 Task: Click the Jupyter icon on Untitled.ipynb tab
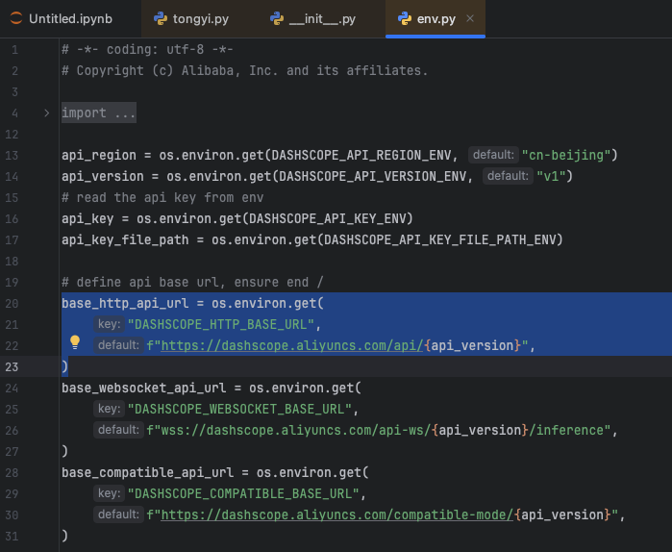[15, 18]
